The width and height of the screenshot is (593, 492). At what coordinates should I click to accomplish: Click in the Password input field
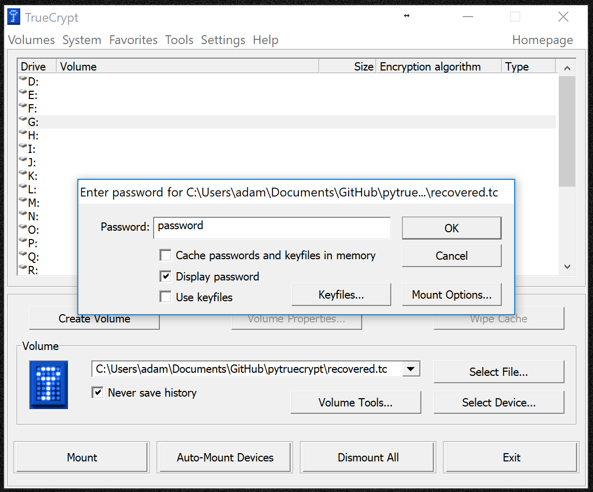point(271,228)
